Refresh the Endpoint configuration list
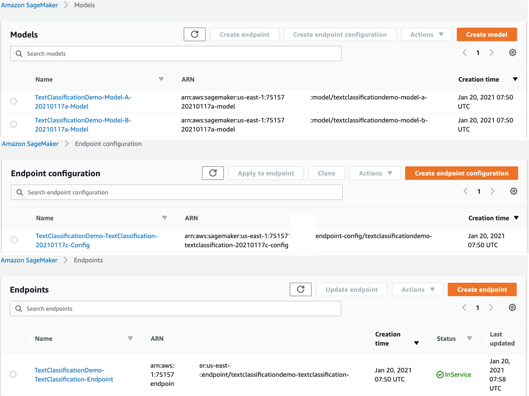This screenshot has height=396, width=529. [213, 173]
